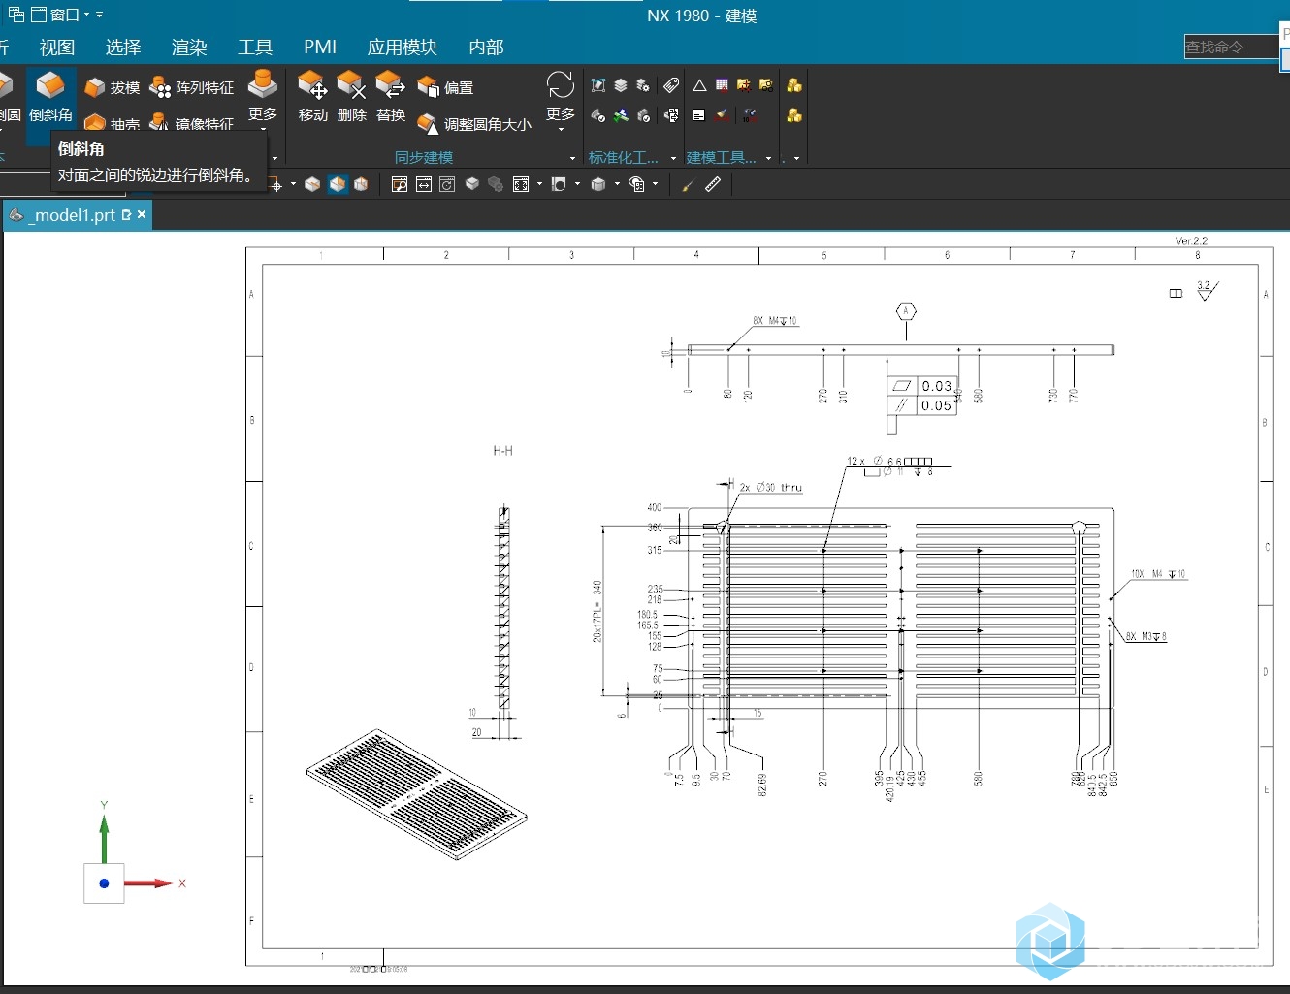Click the paintbrush icon in view toolbar
Screen dimensions: 1290x994
688,184
